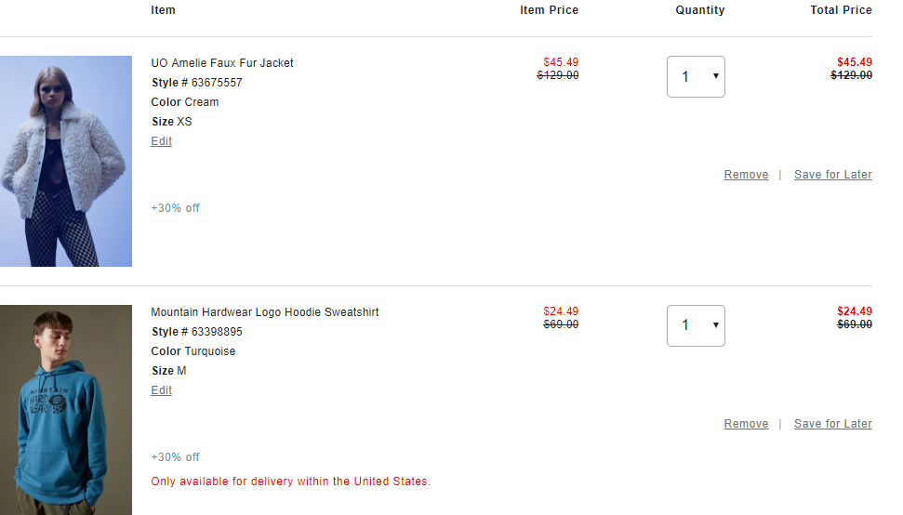Open the UO Amelie Faux Fur Jacket title
Screen dimensions: 903x515
(221, 62)
